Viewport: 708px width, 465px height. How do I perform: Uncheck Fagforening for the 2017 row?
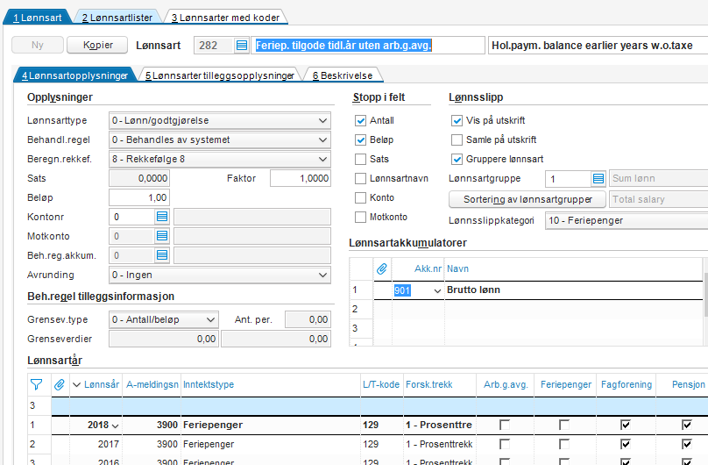[626, 444]
